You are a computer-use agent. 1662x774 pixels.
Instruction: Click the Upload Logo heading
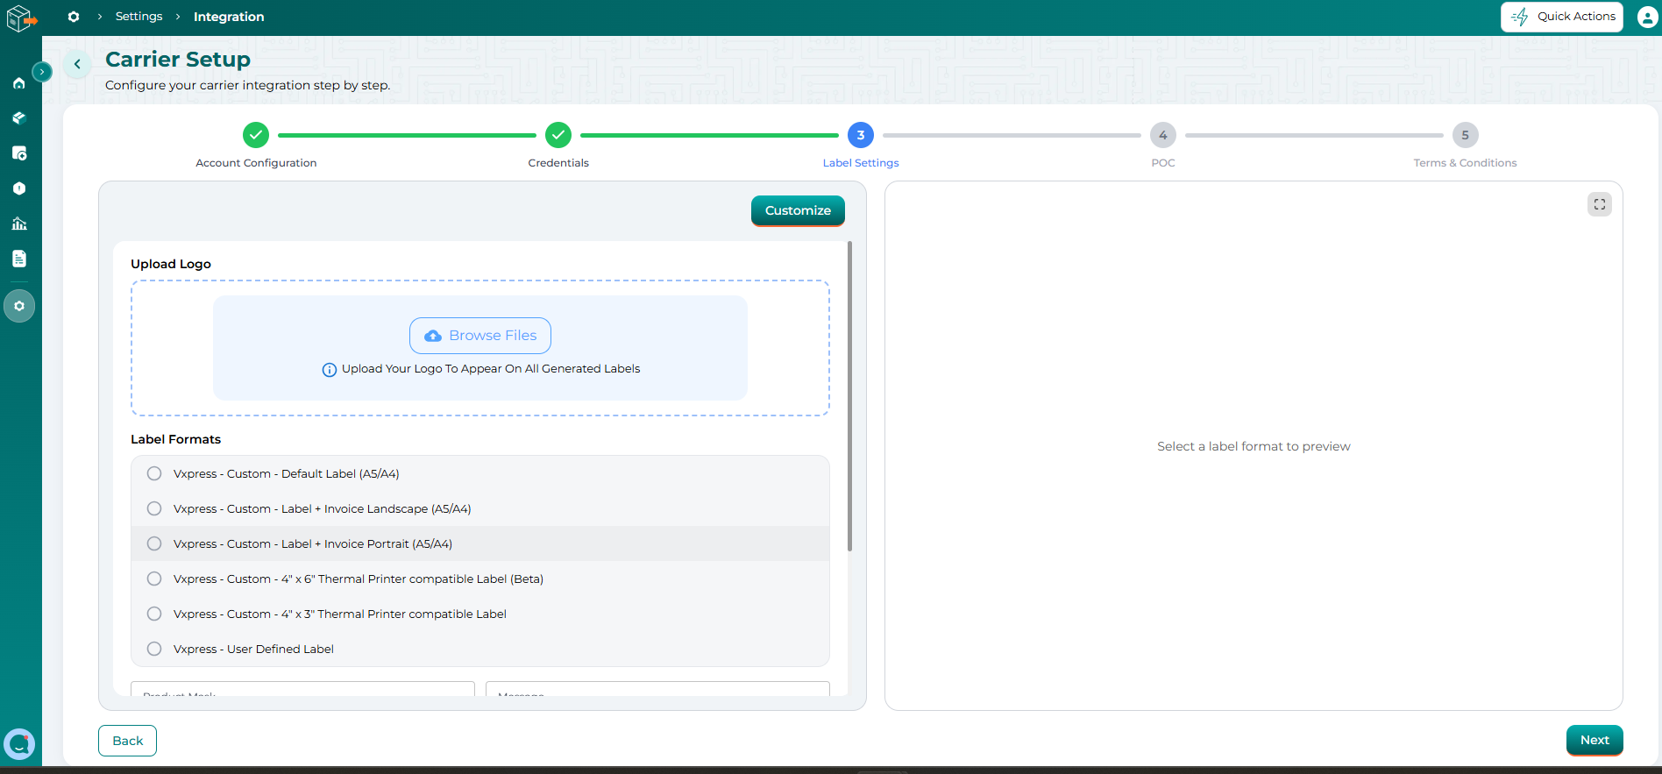[171, 264]
